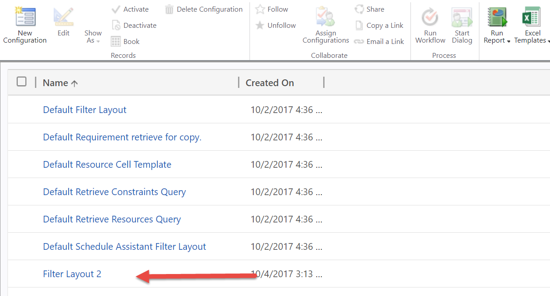Click the New Configuration icon
Screen dimensions: 550x296
click(25, 17)
